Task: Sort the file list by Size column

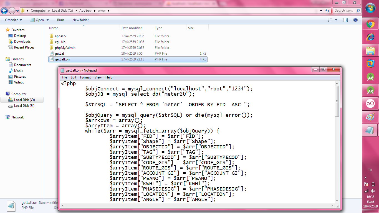Action: (197, 28)
